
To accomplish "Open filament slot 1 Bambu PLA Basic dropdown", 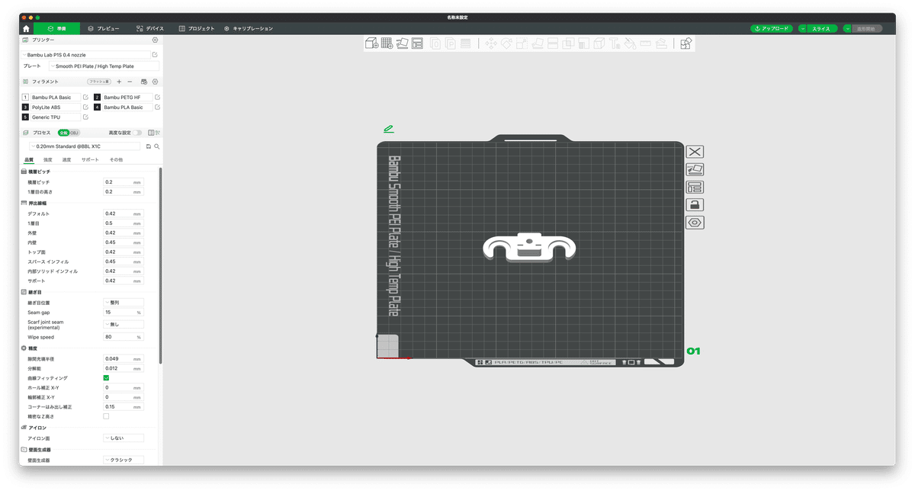I will click(55, 98).
